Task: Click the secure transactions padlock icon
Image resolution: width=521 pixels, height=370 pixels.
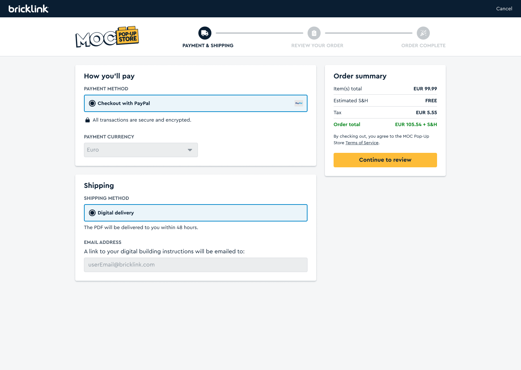Action: click(87, 120)
